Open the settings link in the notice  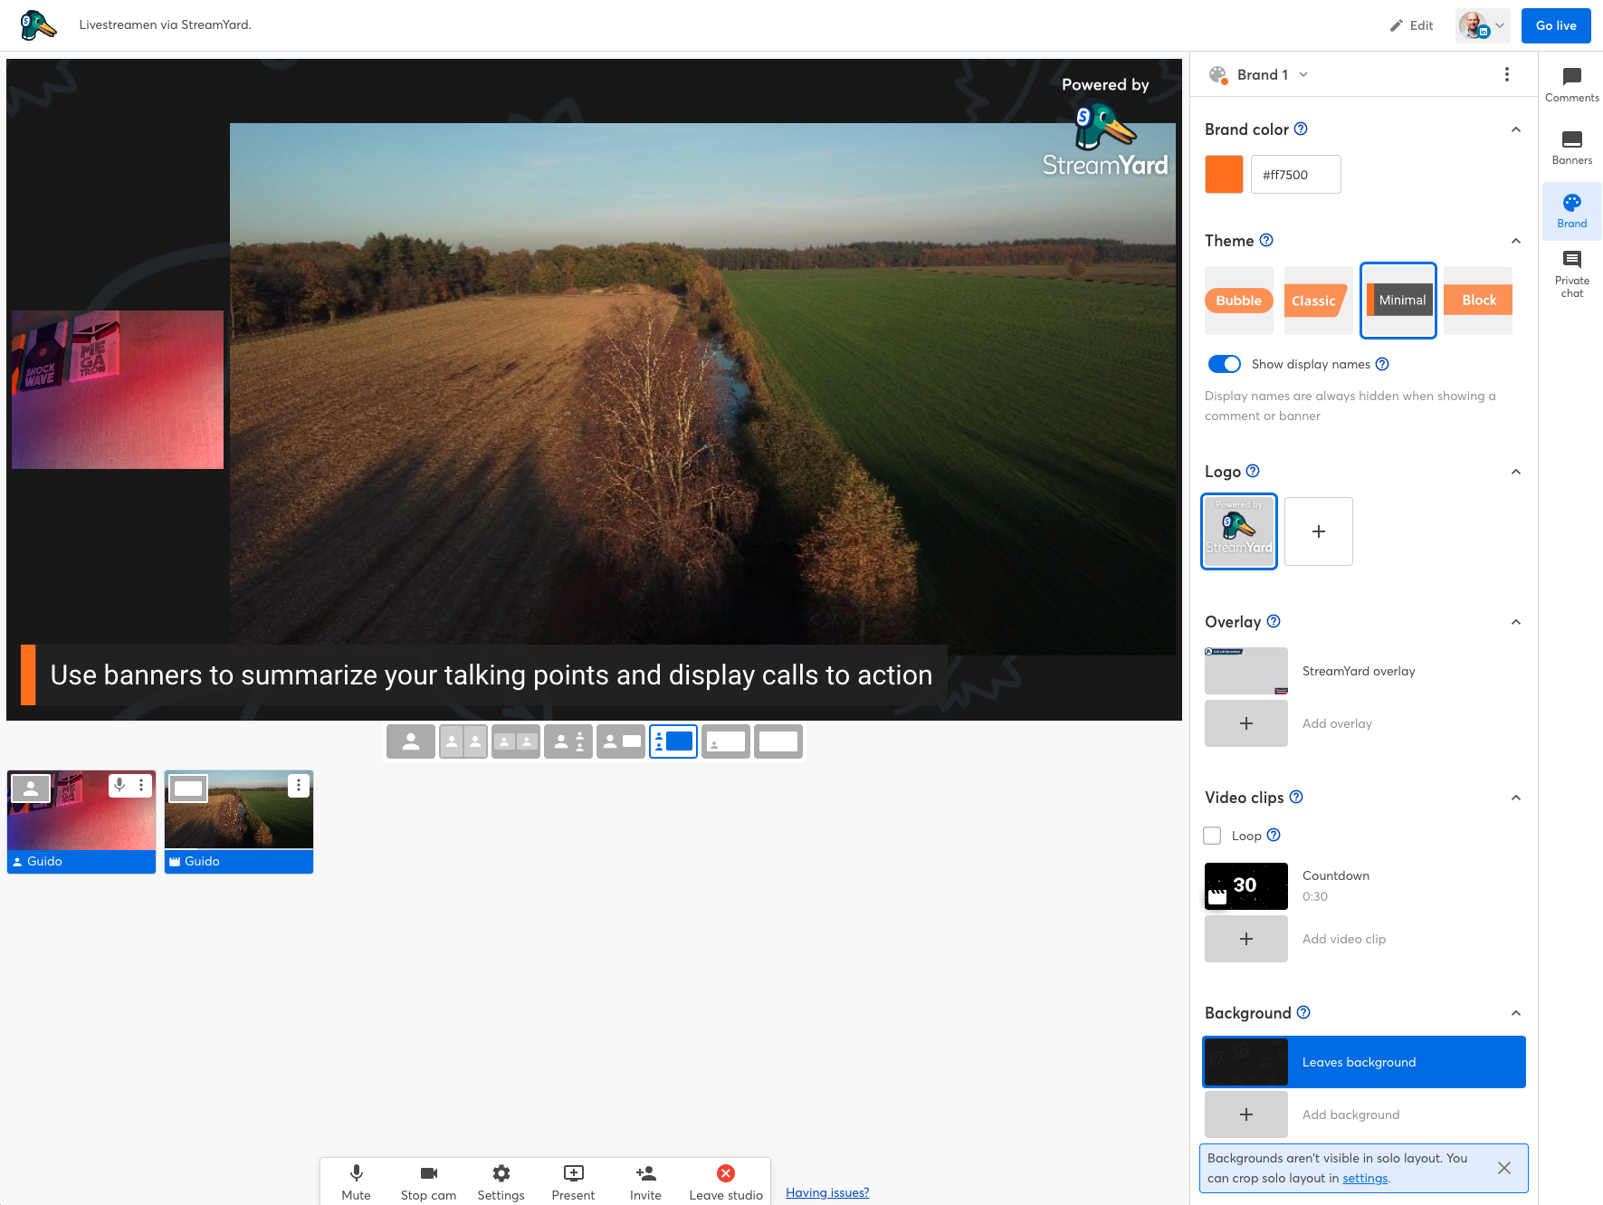coord(1365,1178)
